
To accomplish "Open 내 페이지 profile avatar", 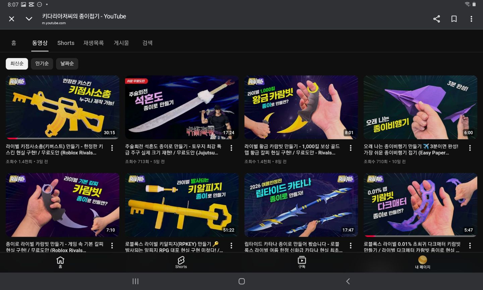I will [x=423, y=262].
